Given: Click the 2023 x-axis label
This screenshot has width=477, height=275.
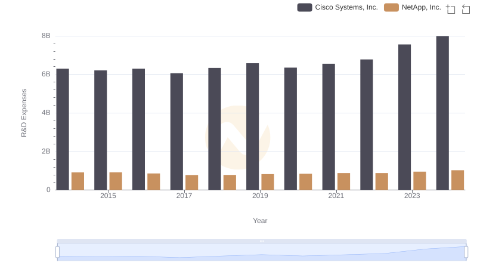Looking at the screenshot, I should pos(412,196).
